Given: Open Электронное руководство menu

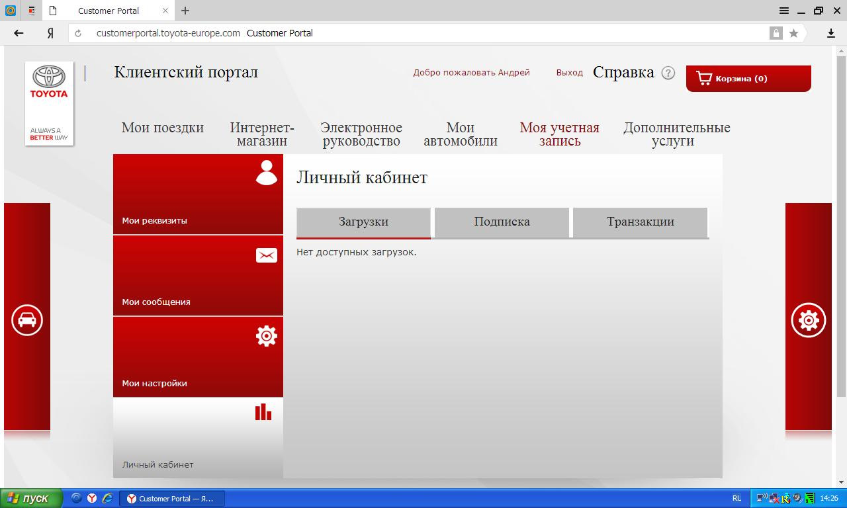Looking at the screenshot, I should (361, 134).
